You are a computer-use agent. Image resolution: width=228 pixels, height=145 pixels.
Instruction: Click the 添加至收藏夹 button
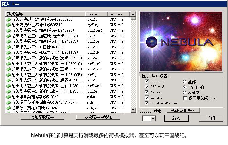[x=42, y=117]
